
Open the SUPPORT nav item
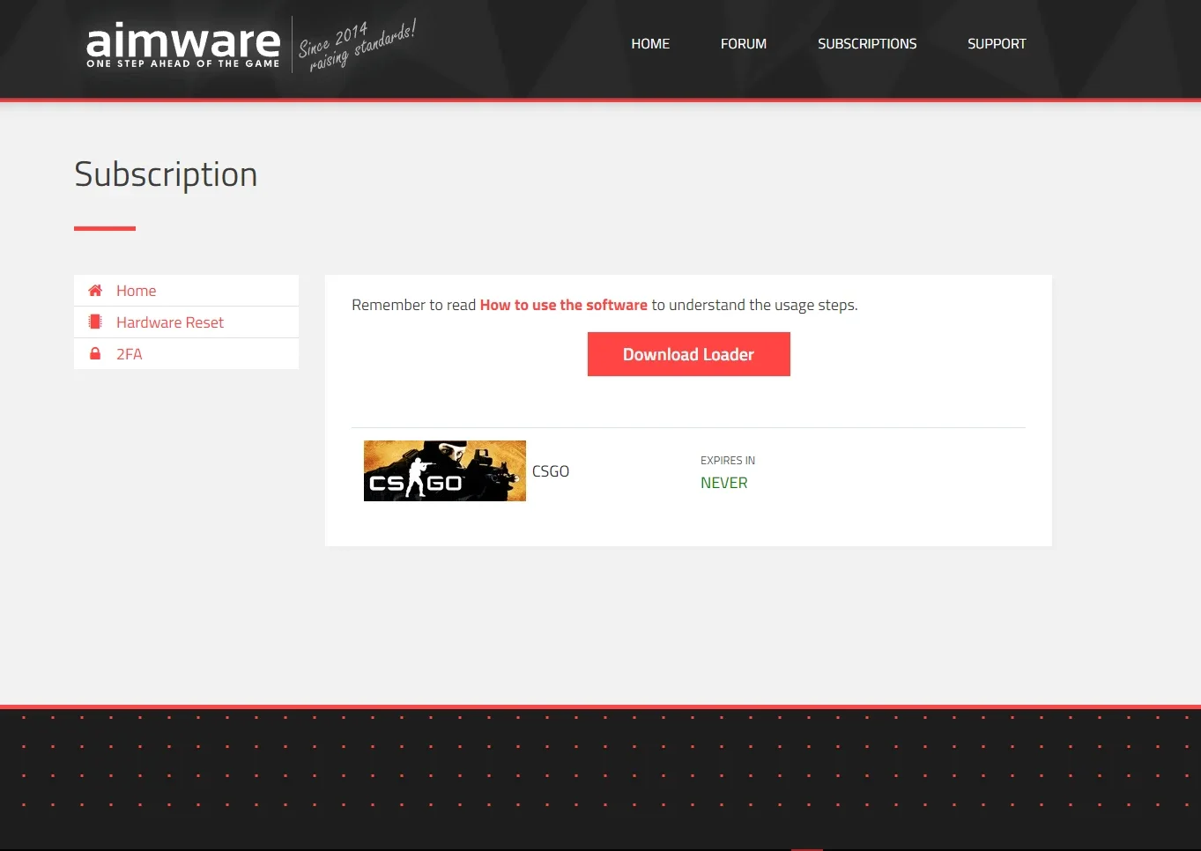pyautogui.click(x=997, y=44)
